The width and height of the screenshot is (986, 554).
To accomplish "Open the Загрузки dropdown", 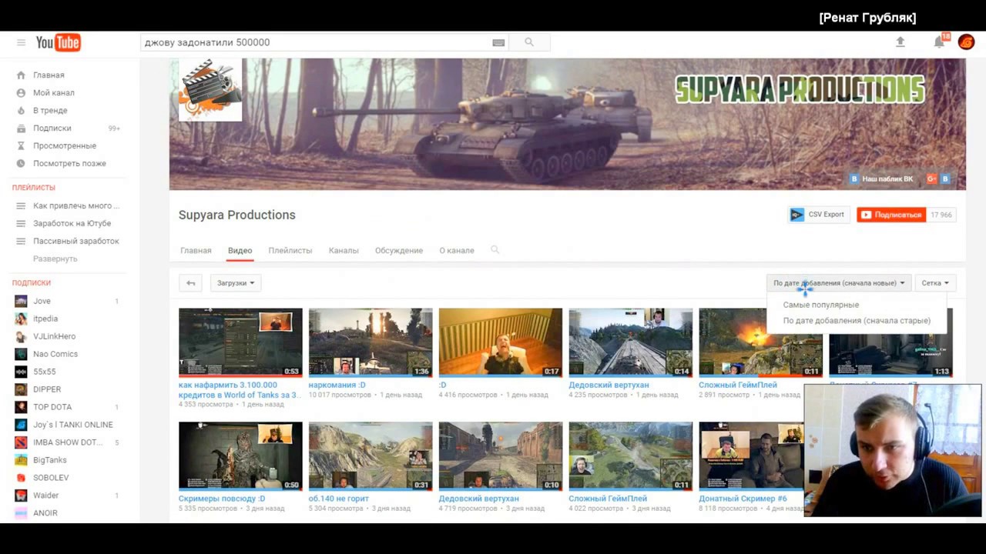I will [x=235, y=283].
